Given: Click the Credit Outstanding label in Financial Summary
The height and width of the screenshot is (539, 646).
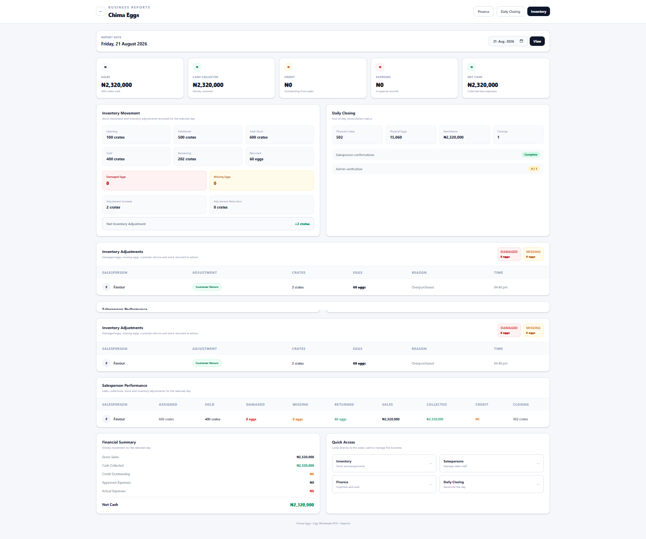Looking at the screenshot, I should (116, 474).
